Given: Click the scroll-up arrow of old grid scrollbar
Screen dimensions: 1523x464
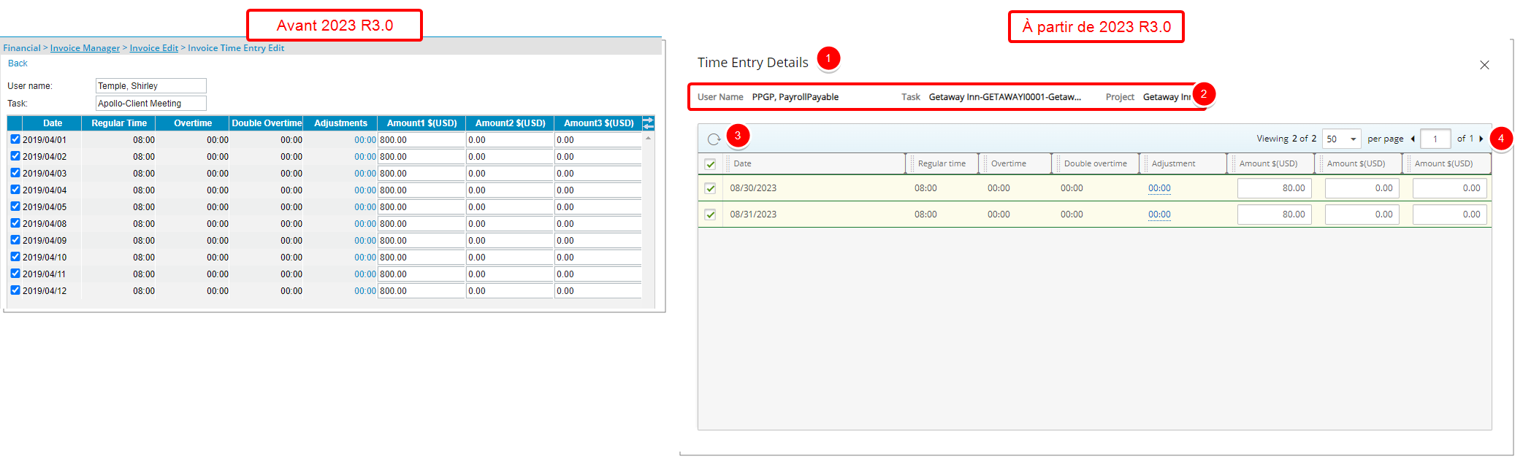Looking at the screenshot, I should click(x=648, y=138).
